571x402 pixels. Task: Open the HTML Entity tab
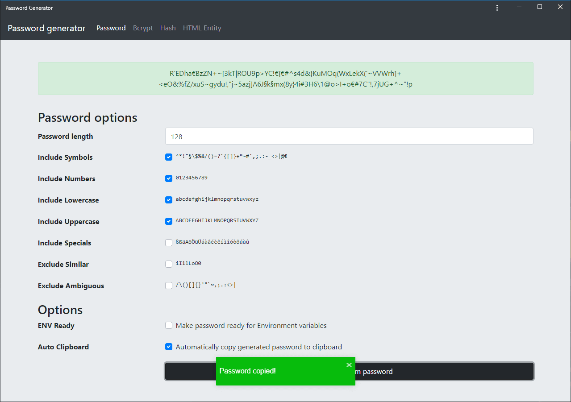[x=202, y=28]
